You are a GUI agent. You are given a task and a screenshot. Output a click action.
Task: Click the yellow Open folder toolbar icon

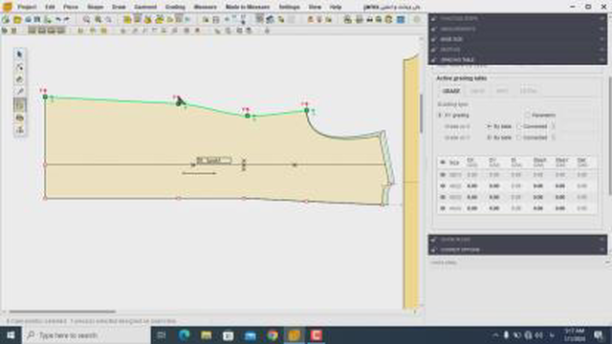coord(17,19)
